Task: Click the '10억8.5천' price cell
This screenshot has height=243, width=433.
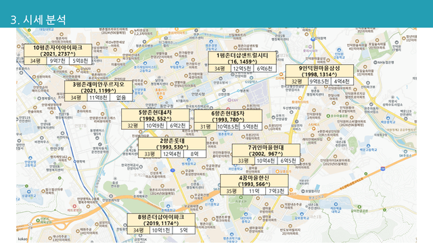Action: (228, 126)
